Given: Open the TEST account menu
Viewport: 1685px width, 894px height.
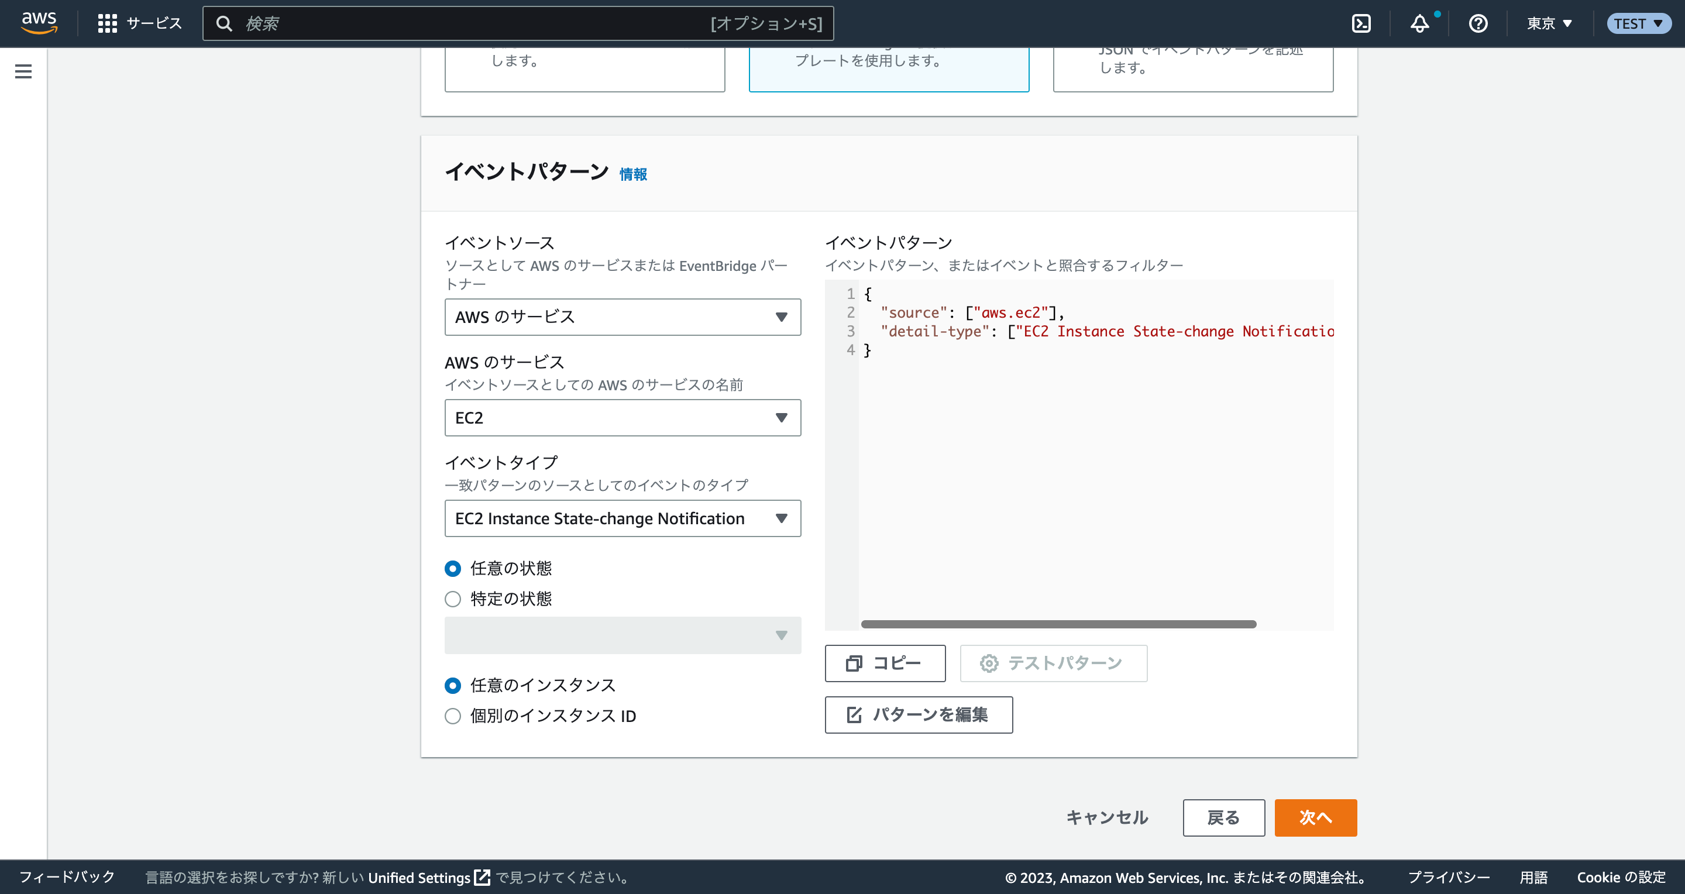Looking at the screenshot, I should [x=1639, y=23].
